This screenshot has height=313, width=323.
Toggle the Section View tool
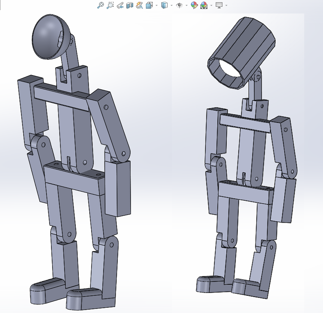[x=129, y=5]
